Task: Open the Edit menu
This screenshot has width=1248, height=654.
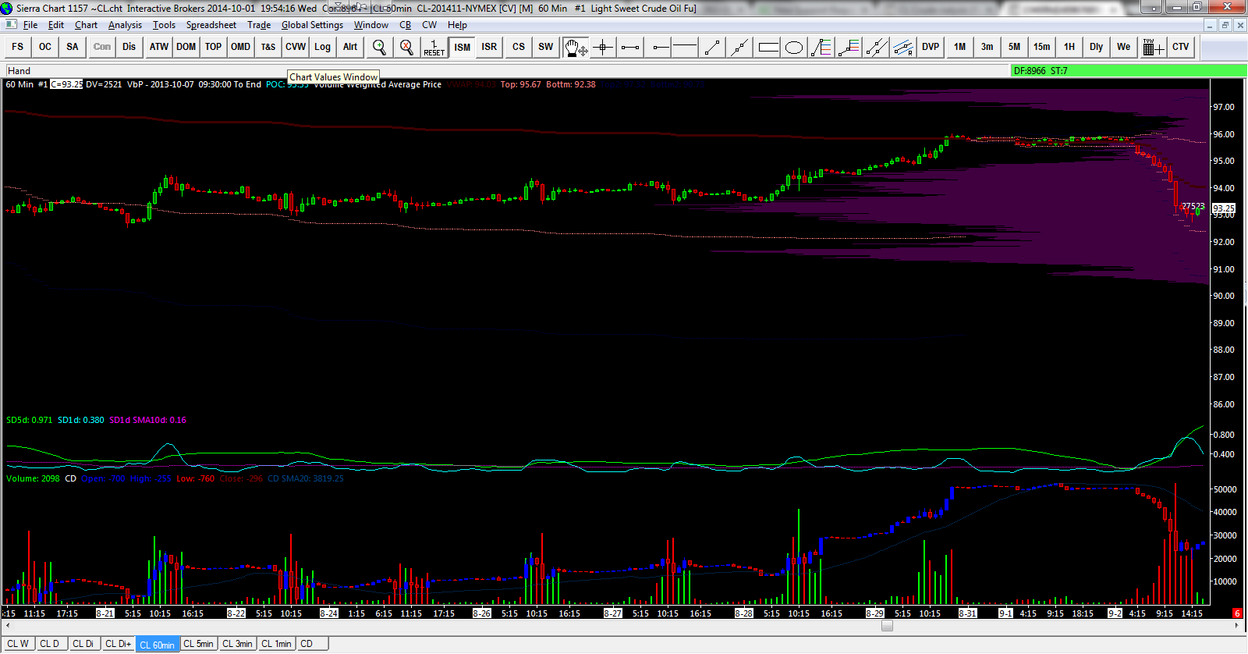Action: [x=56, y=25]
